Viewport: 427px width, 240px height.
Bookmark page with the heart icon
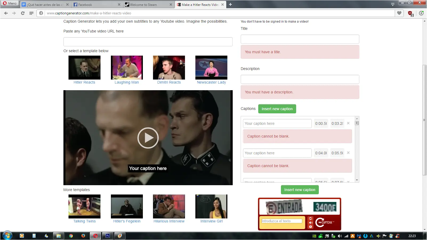(x=399, y=13)
